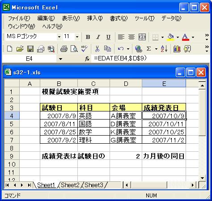The height and width of the screenshot is (201, 212).
Task: Click the Cut scissors icon
Action: pos(97,49)
